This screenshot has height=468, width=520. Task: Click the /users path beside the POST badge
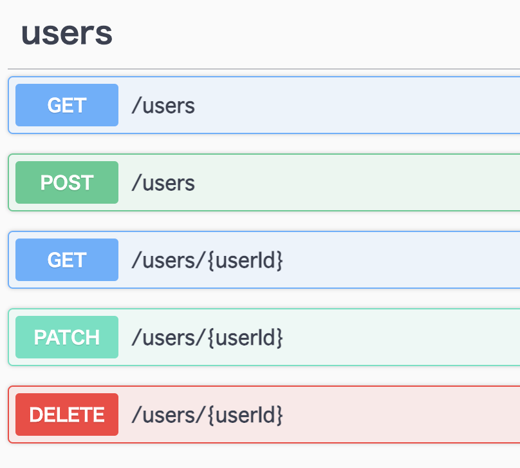[163, 182]
